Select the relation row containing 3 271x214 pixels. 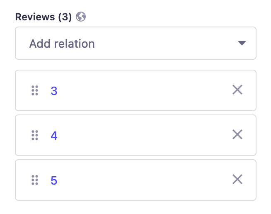tap(141, 90)
